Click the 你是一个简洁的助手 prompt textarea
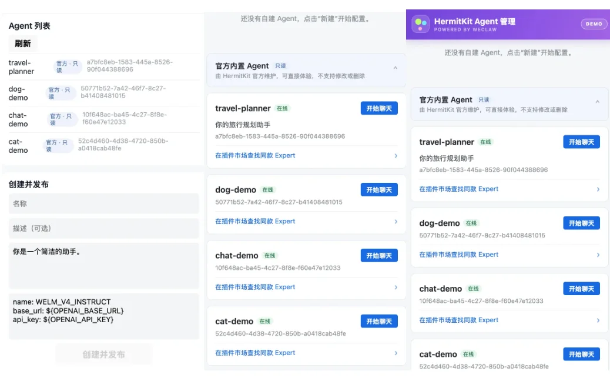Screen dimensions: 610x381 104,266
